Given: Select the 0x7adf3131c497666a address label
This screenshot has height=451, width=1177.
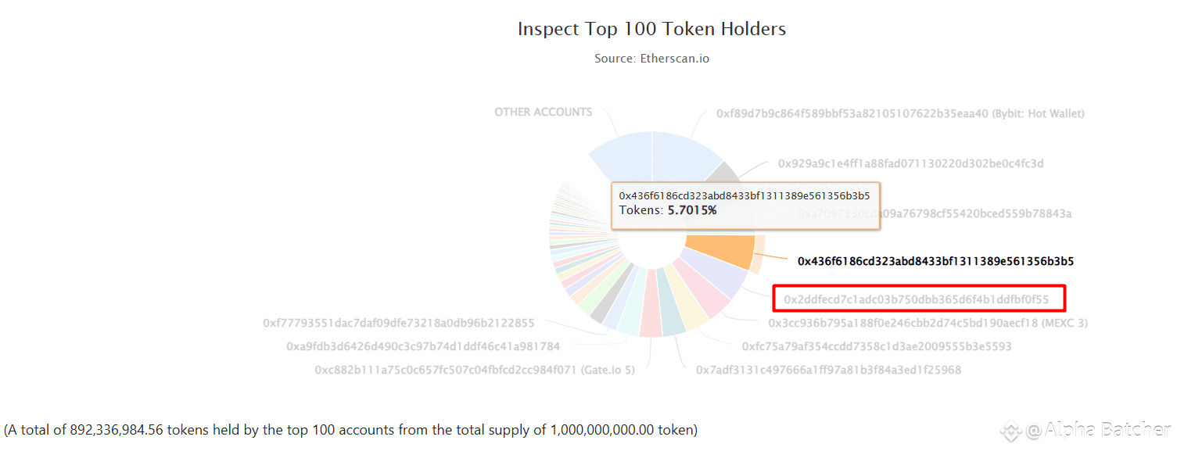Looking at the screenshot, I should (x=828, y=370).
